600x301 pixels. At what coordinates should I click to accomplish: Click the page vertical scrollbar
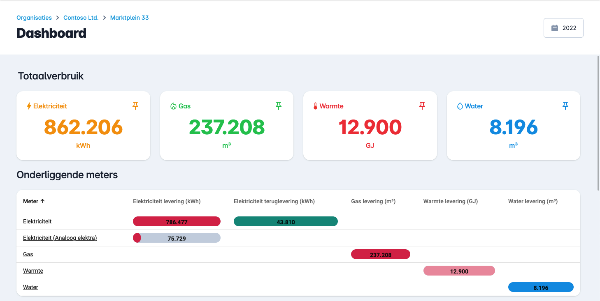point(598,123)
